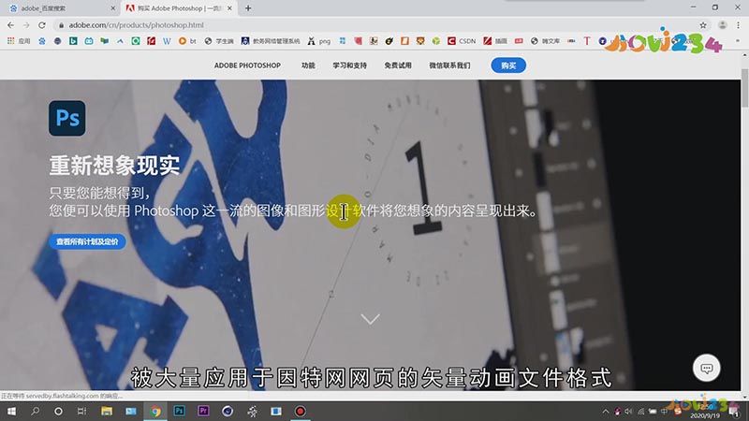Screen dimensions: 749x421
Task: Open Chrome three-dot menu
Action: point(739,25)
